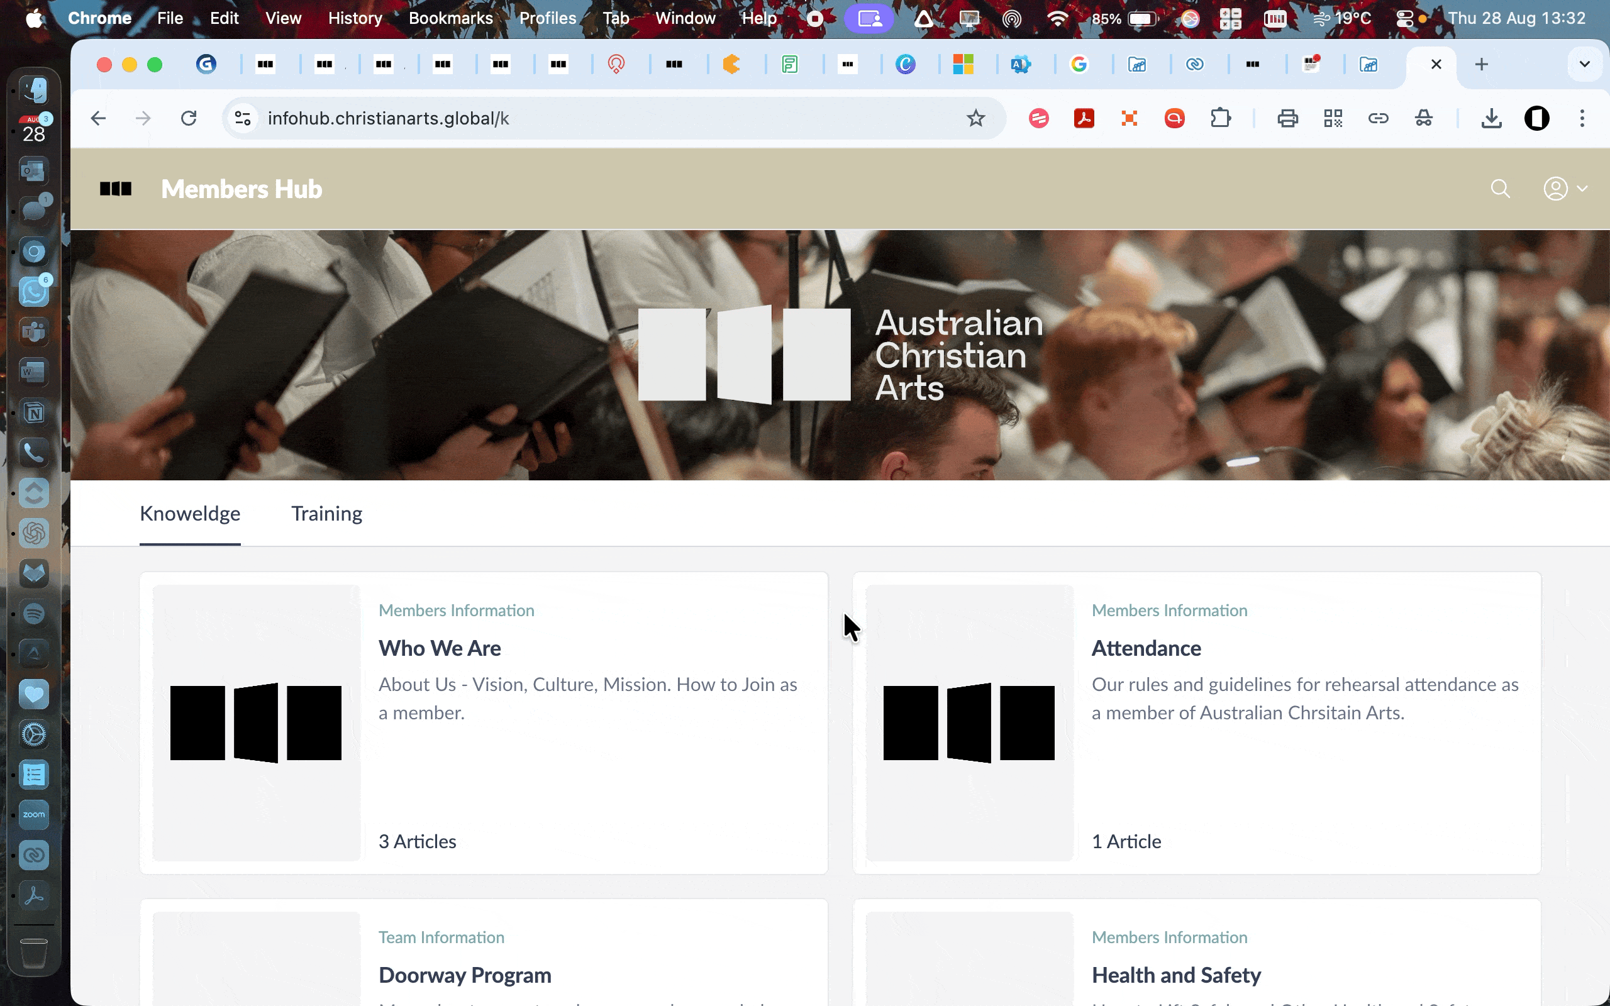Open Microsoft Teams from the Dock

34,331
